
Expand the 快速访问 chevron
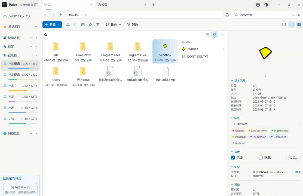click(x=36, y=38)
